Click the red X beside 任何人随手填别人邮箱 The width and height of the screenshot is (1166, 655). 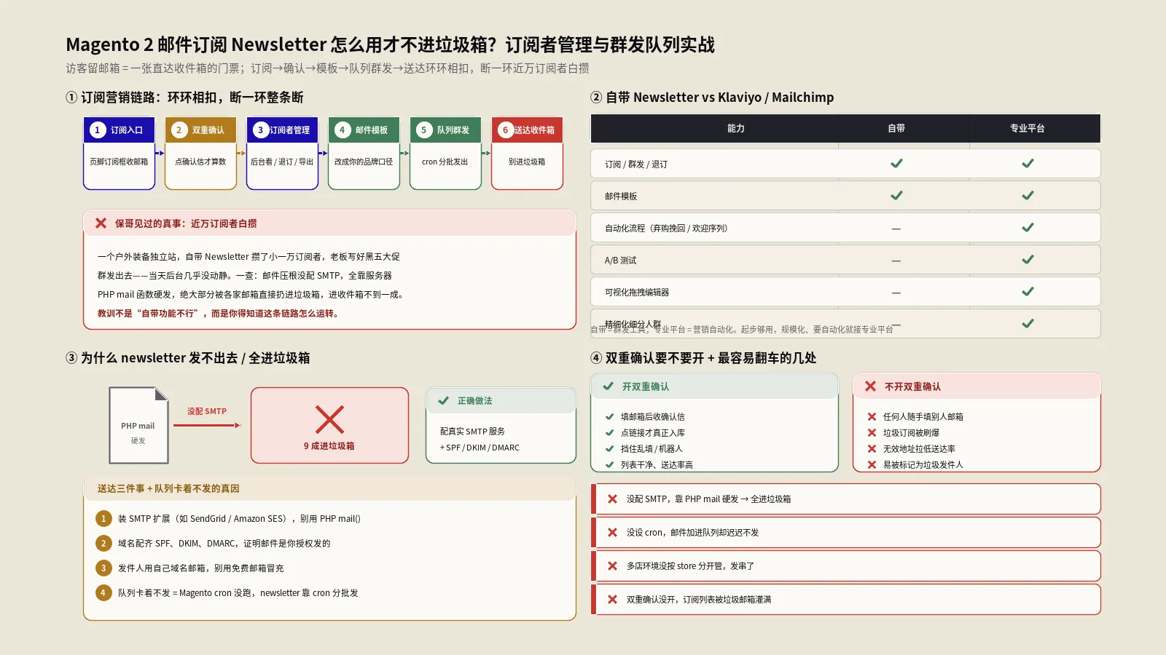click(872, 417)
